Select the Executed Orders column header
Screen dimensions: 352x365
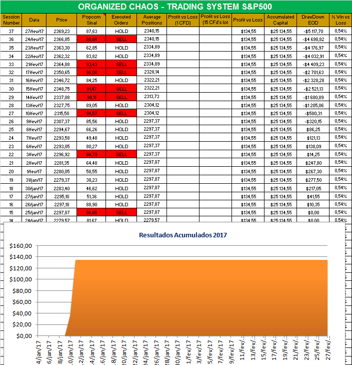pos(121,20)
